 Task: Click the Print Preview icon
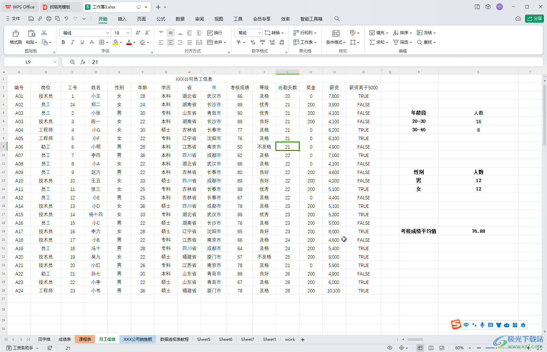pos(58,19)
